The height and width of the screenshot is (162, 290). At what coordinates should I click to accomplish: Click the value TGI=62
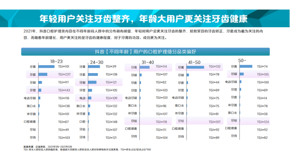pos(161,82)
